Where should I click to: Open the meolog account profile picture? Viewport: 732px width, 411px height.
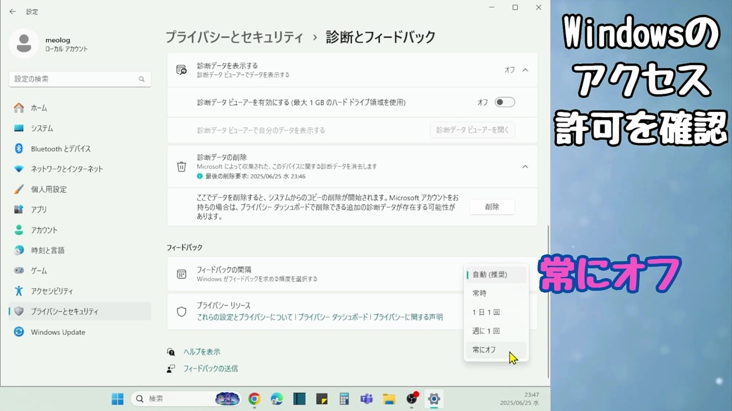coord(24,44)
